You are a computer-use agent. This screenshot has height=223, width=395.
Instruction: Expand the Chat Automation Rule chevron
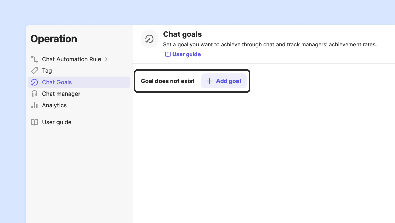click(x=107, y=59)
